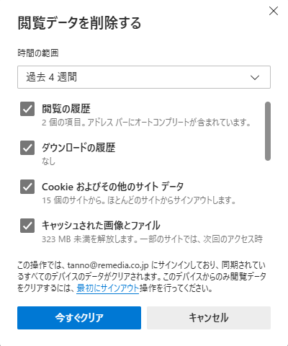Toggle the キャッシュされた画像とファイル checkbox

[x=27, y=226]
